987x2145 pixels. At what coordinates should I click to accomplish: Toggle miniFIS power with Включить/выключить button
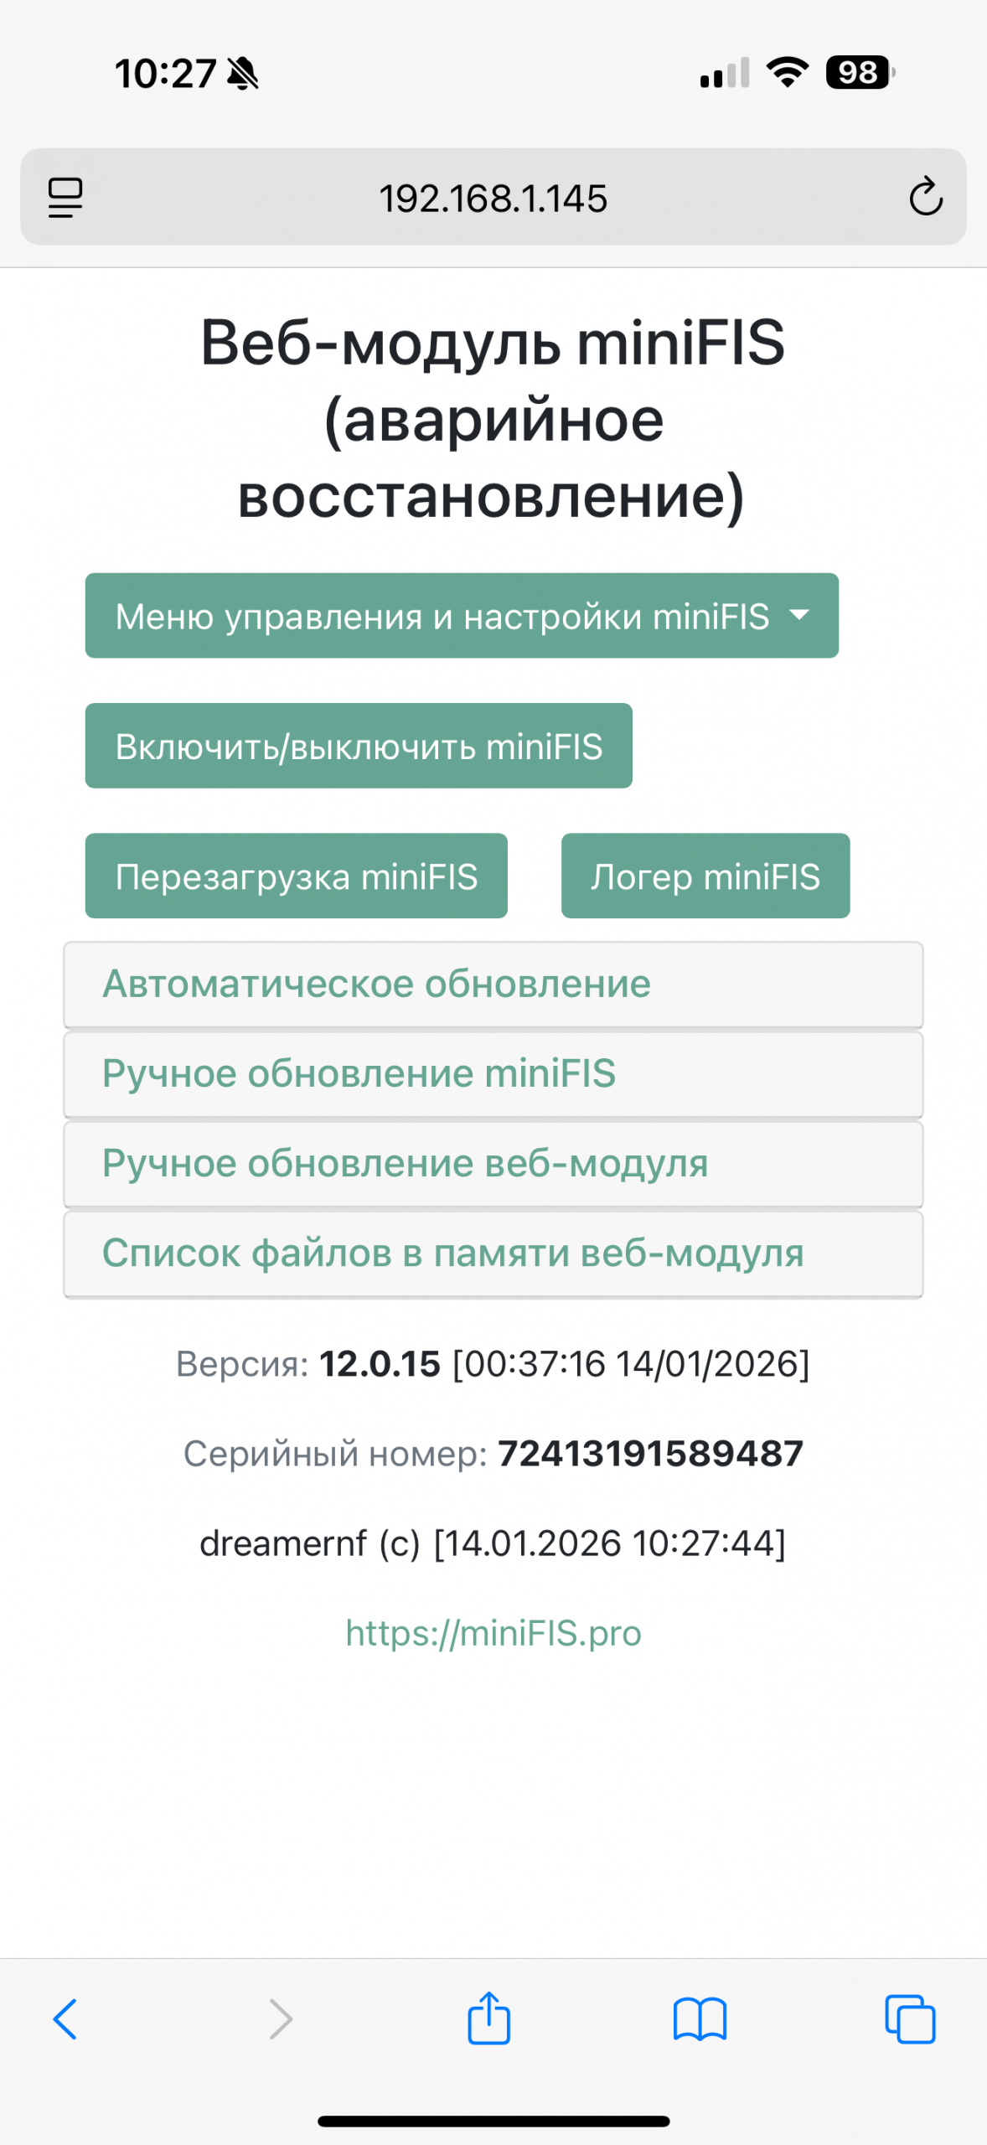click(x=359, y=746)
